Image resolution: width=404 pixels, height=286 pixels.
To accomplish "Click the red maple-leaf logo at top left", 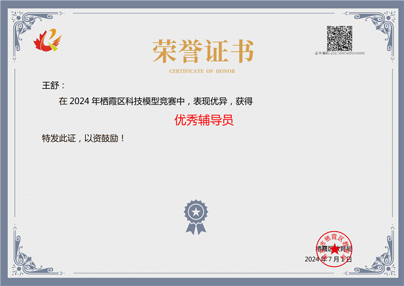I will [47, 40].
